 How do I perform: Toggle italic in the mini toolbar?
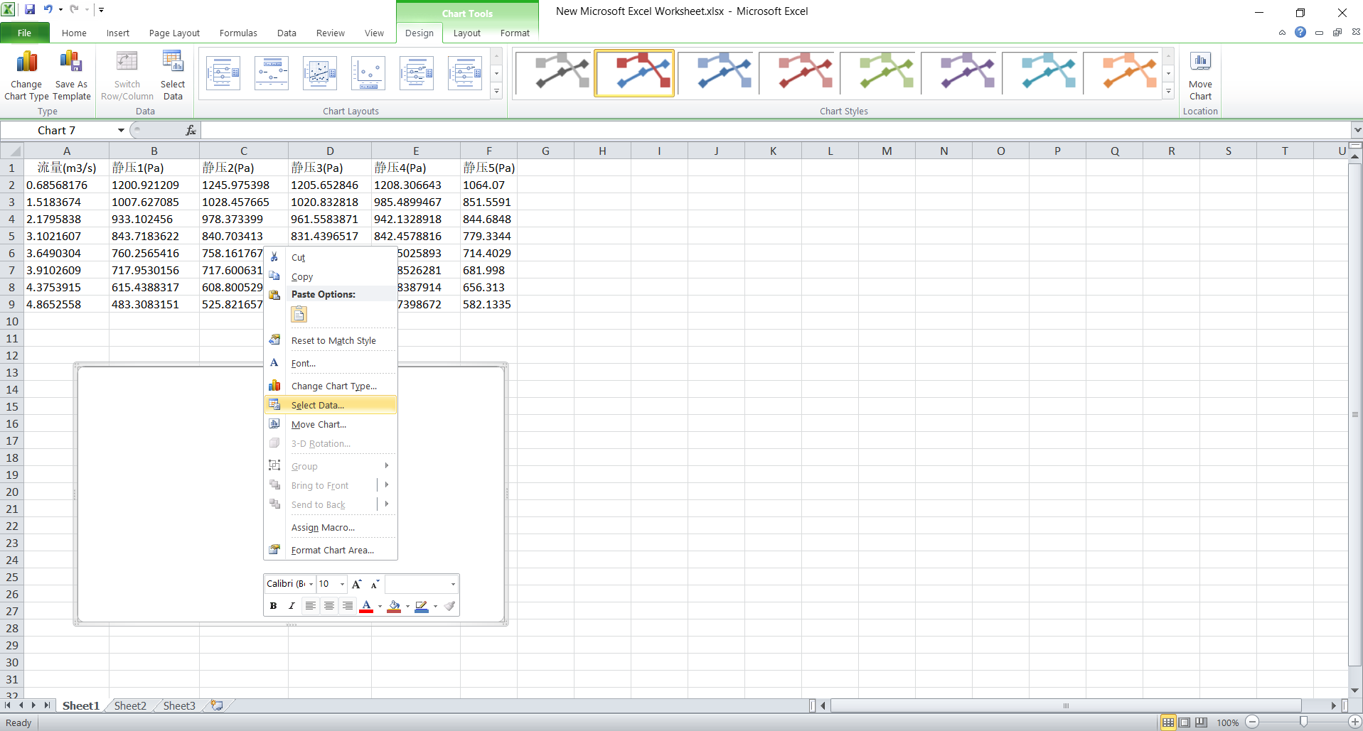pyautogui.click(x=291, y=606)
